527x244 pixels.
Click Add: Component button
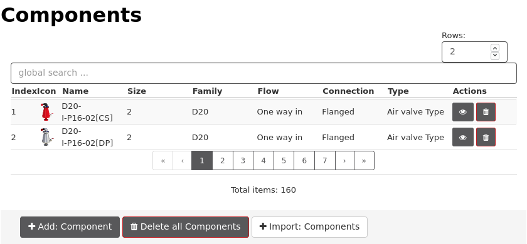[70, 227]
